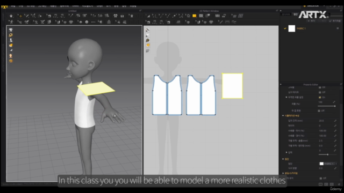Image resolution: width=344 pixels, height=193 pixels.
Task: Click the pencil edit icon beside 2.5 value
Action: click(335, 140)
